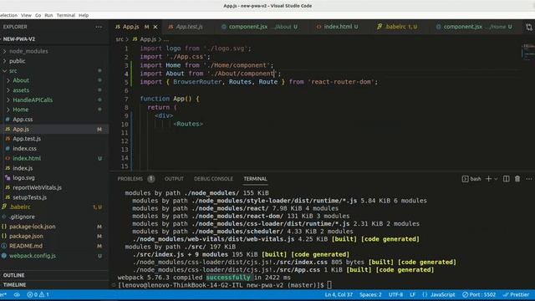
Task: Open Explorer views and more actions menu
Action: coord(99,27)
